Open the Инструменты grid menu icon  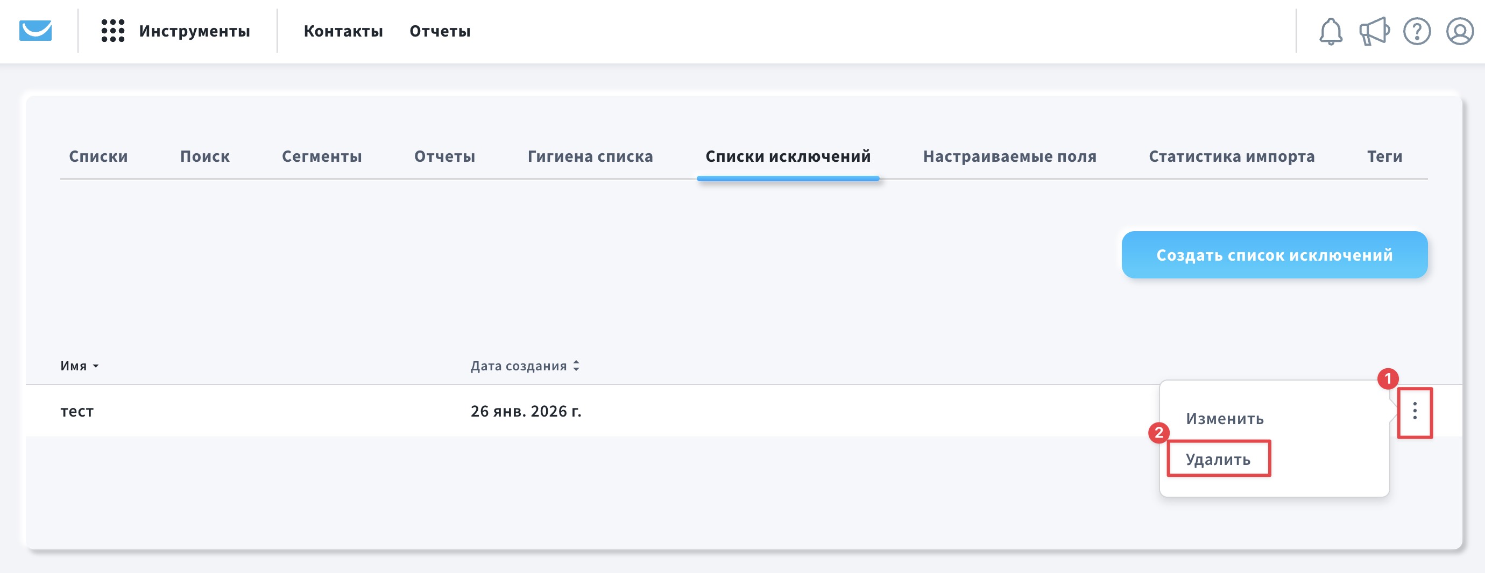(112, 31)
